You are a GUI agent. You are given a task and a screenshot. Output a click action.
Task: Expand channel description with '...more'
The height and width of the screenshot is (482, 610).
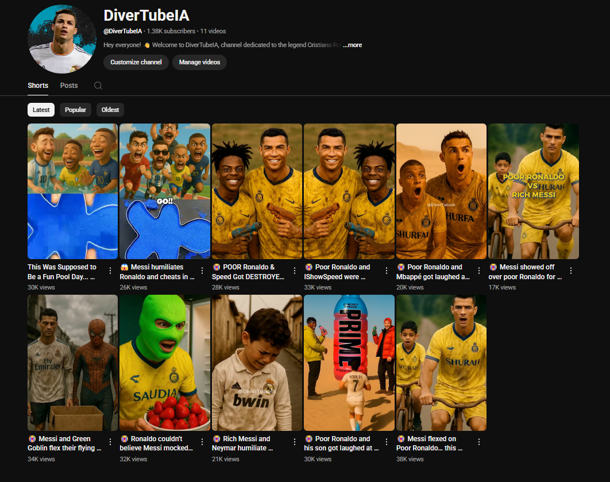point(353,45)
